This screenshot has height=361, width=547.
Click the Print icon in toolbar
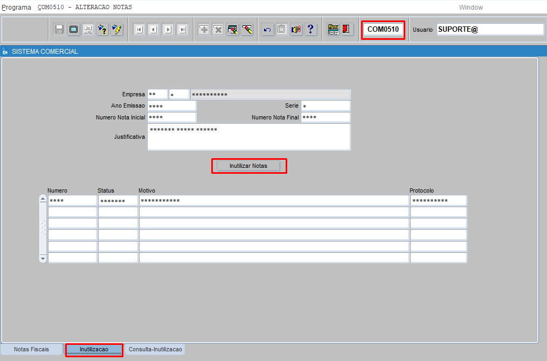(88, 30)
